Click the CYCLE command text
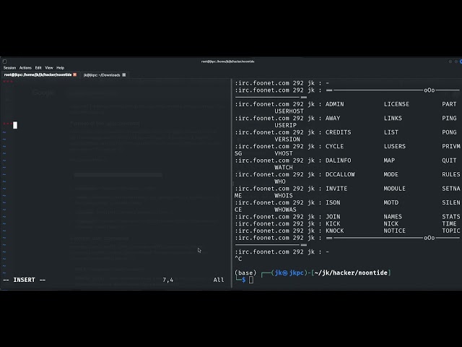Viewport: 462px width, 347px height. 334,146
